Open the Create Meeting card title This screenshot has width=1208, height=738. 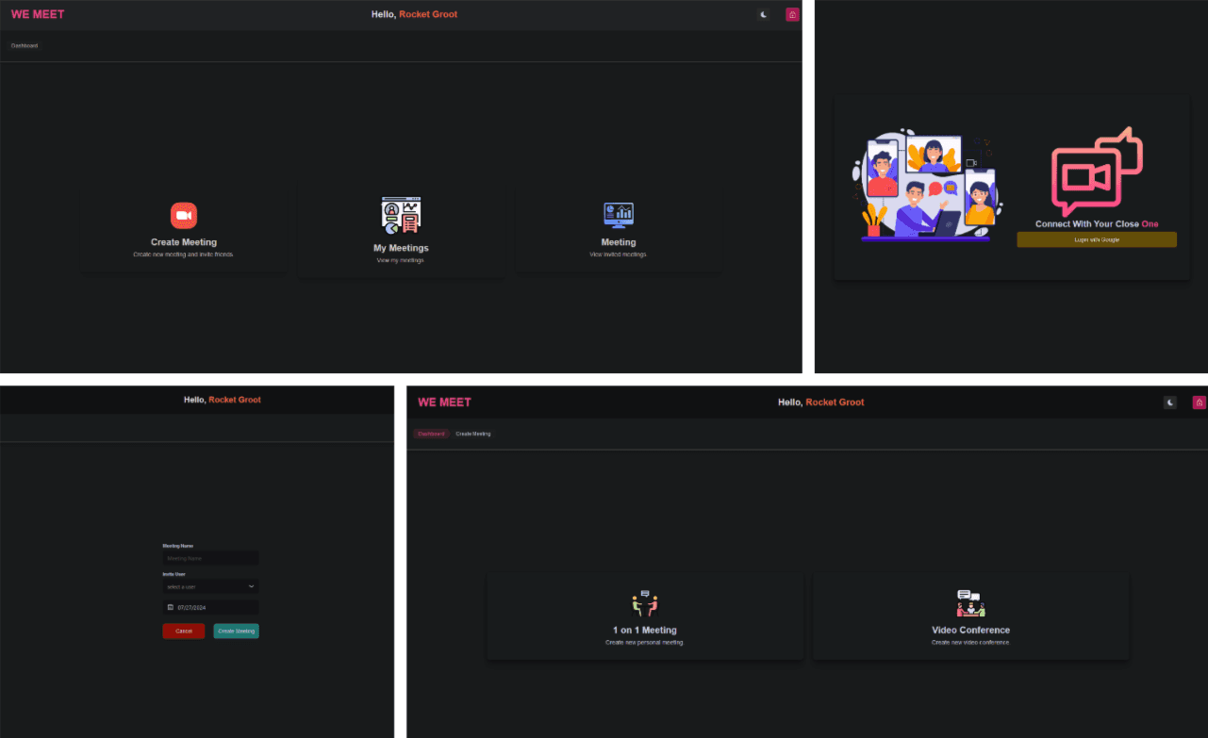(x=184, y=242)
